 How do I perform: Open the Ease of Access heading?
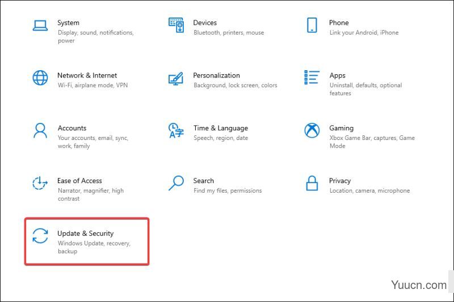[79, 181]
